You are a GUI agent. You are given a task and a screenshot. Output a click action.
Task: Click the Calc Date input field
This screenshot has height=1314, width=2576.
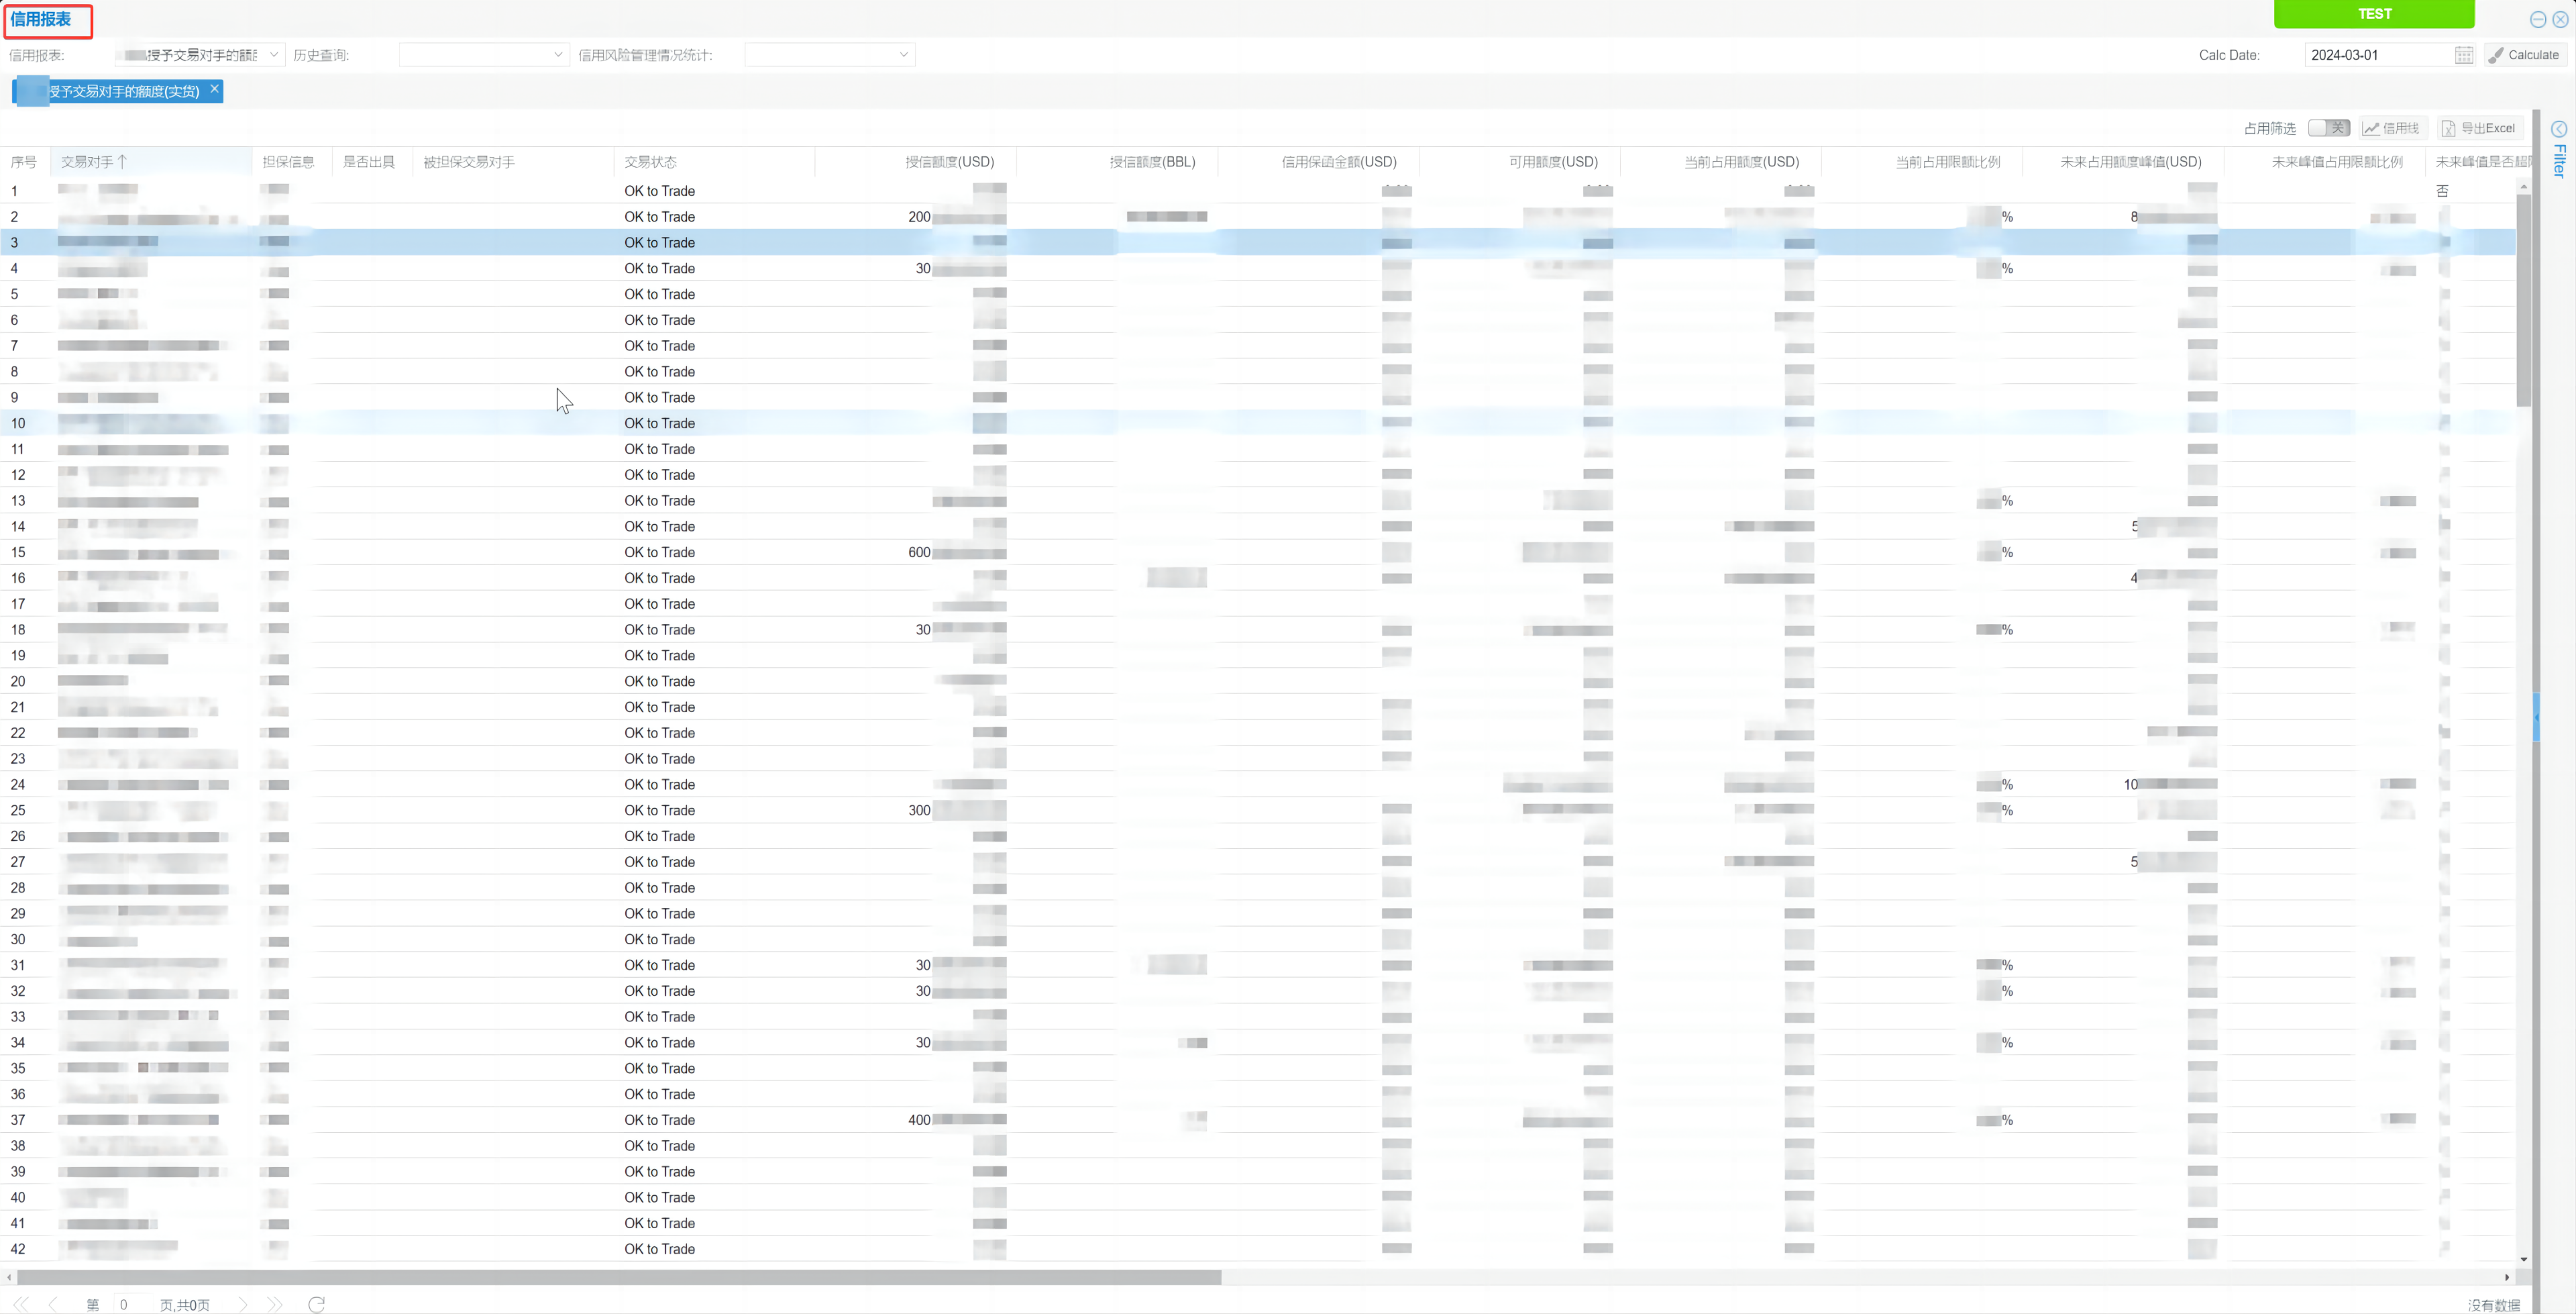click(2378, 55)
